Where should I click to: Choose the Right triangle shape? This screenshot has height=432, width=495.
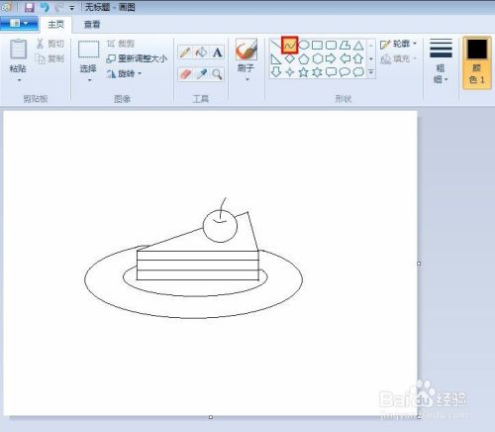[276, 58]
